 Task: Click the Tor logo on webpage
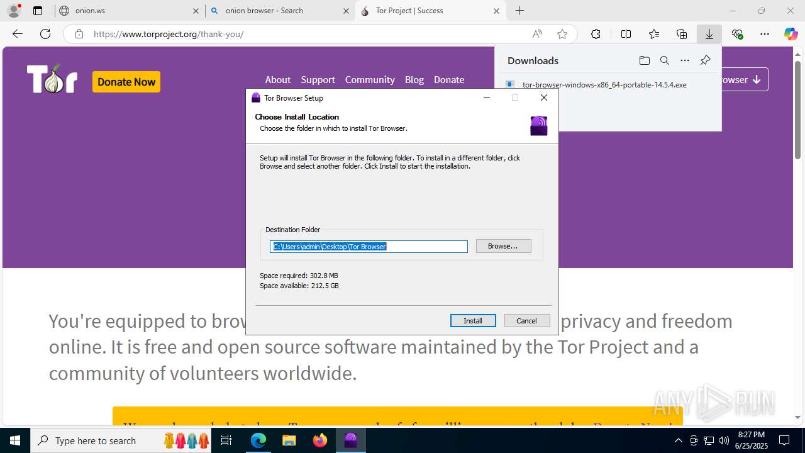point(52,79)
